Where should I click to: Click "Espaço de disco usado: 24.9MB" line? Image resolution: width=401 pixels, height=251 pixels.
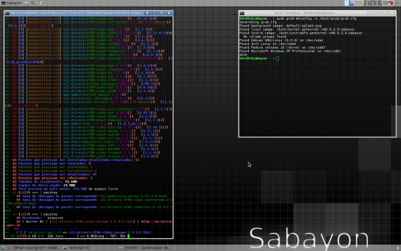click(46, 185)
